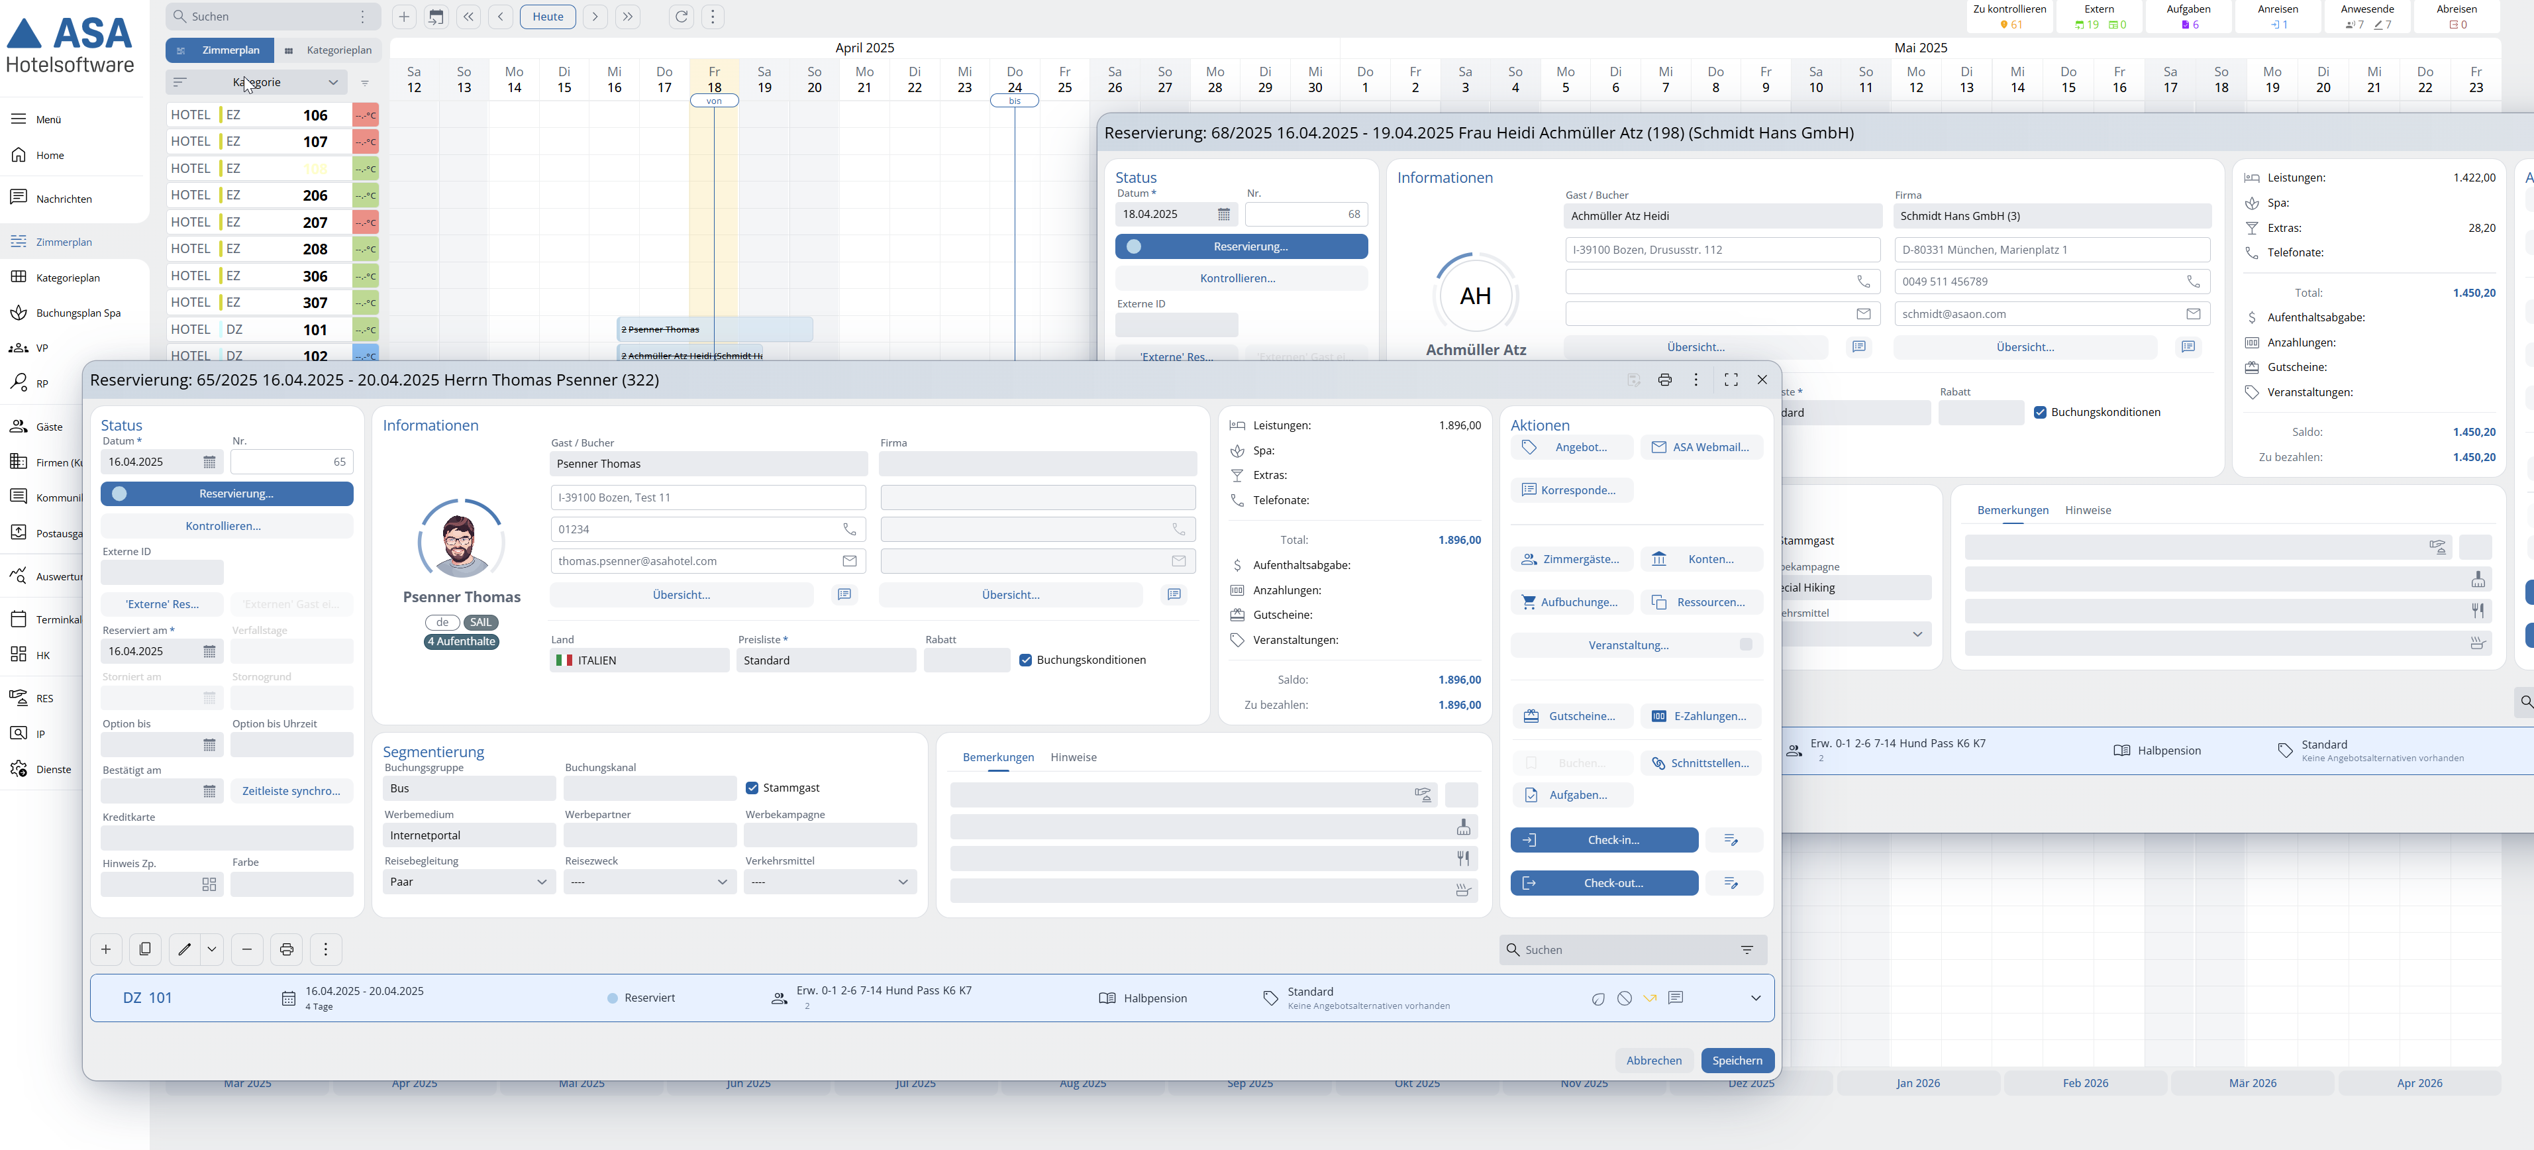2534x1150 pixels.
Task: Open the Reisebegleitung dropdown showing Paar
Action: 468,882
